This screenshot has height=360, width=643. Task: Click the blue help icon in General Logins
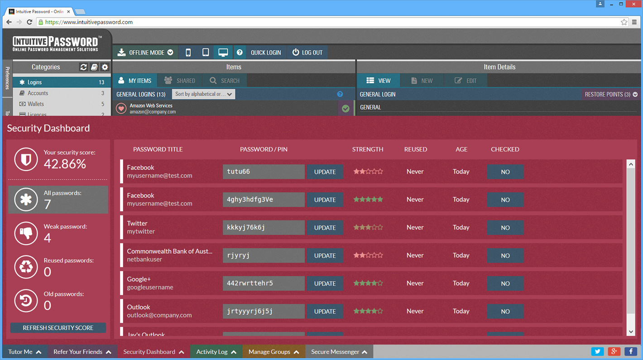(x=340, y=94)
